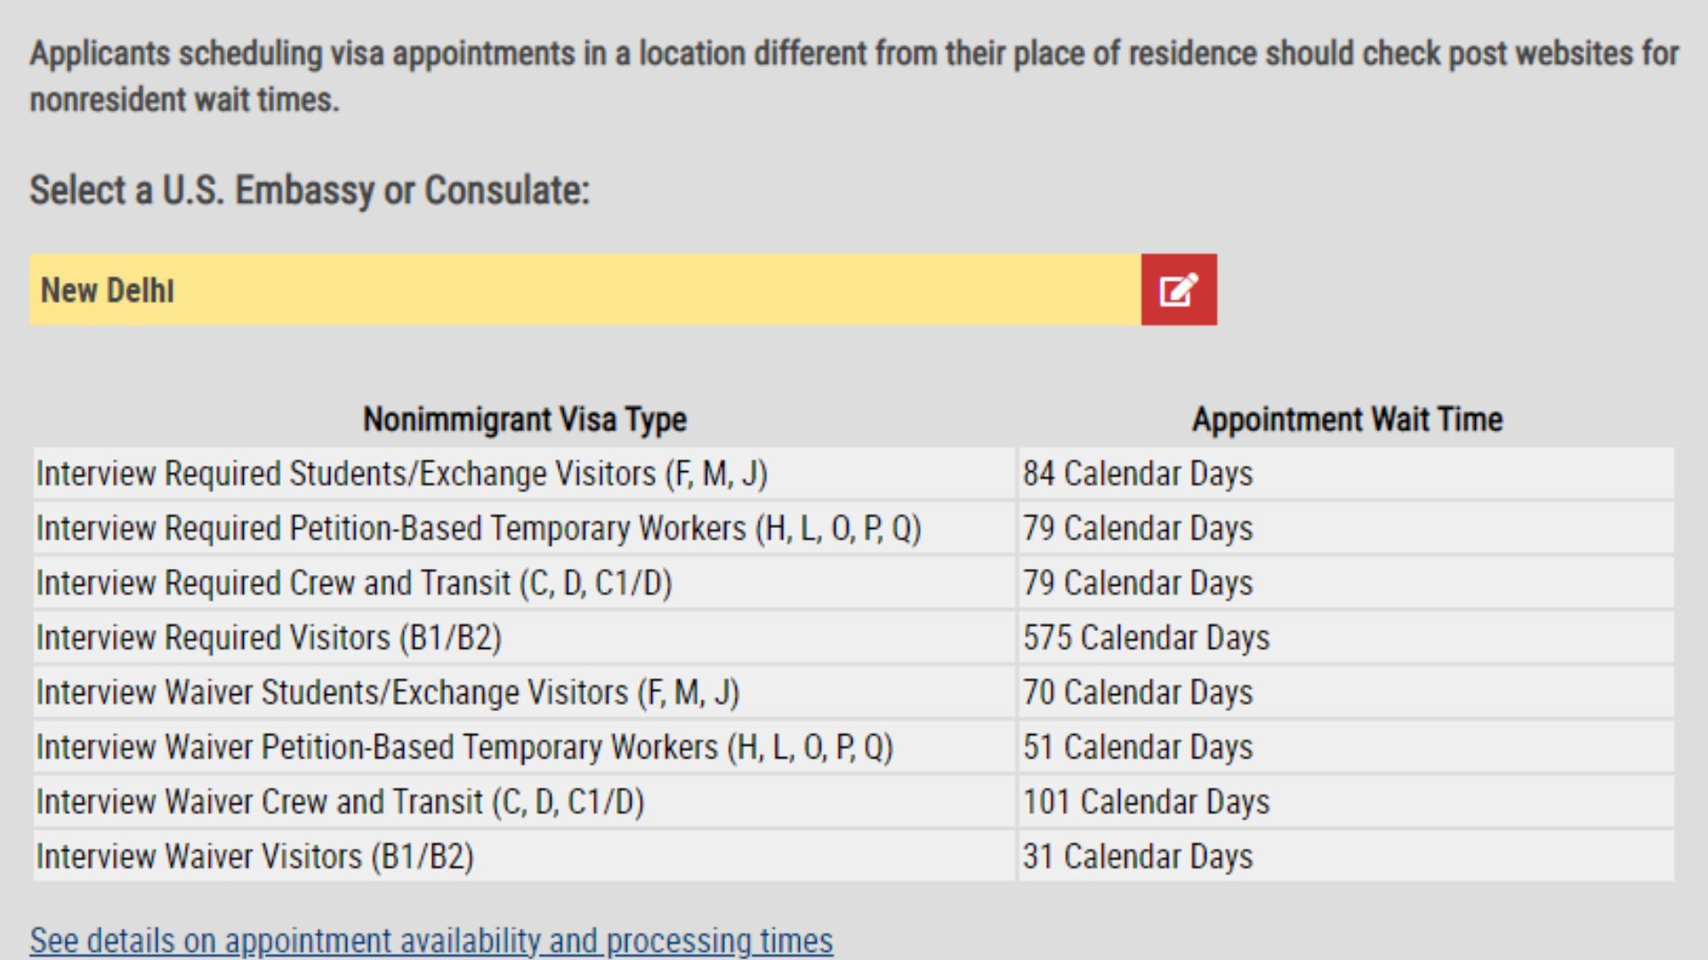Click Interview Required Petition-Based Temporary Workers row
Screen dimensions: 1708x960
854,529
